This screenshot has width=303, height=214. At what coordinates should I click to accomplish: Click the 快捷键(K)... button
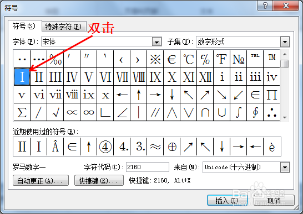coord(99,180)
